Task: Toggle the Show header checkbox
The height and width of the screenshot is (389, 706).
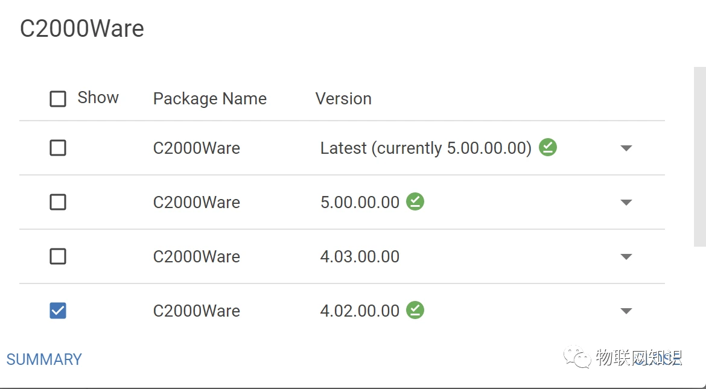Action: pyautogui.click(x=58, y=98)
